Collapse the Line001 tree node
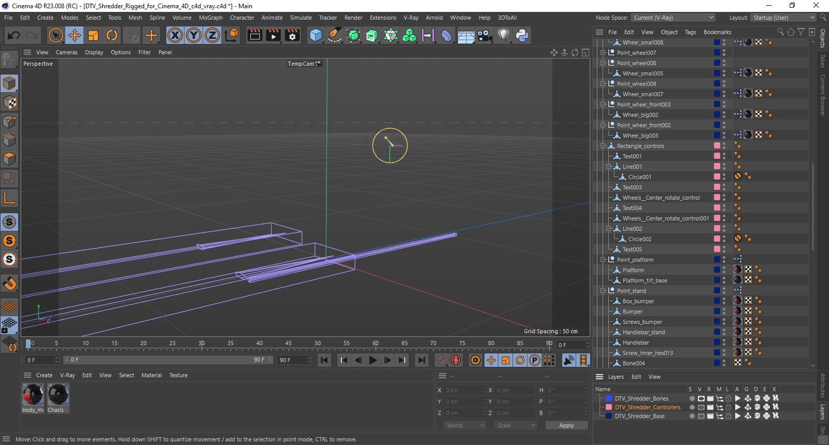 point(609,167)
